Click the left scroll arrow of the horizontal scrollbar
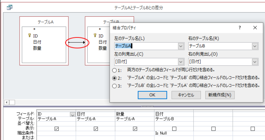Viewport: 265px width, 140px height. tap(7, 102)
